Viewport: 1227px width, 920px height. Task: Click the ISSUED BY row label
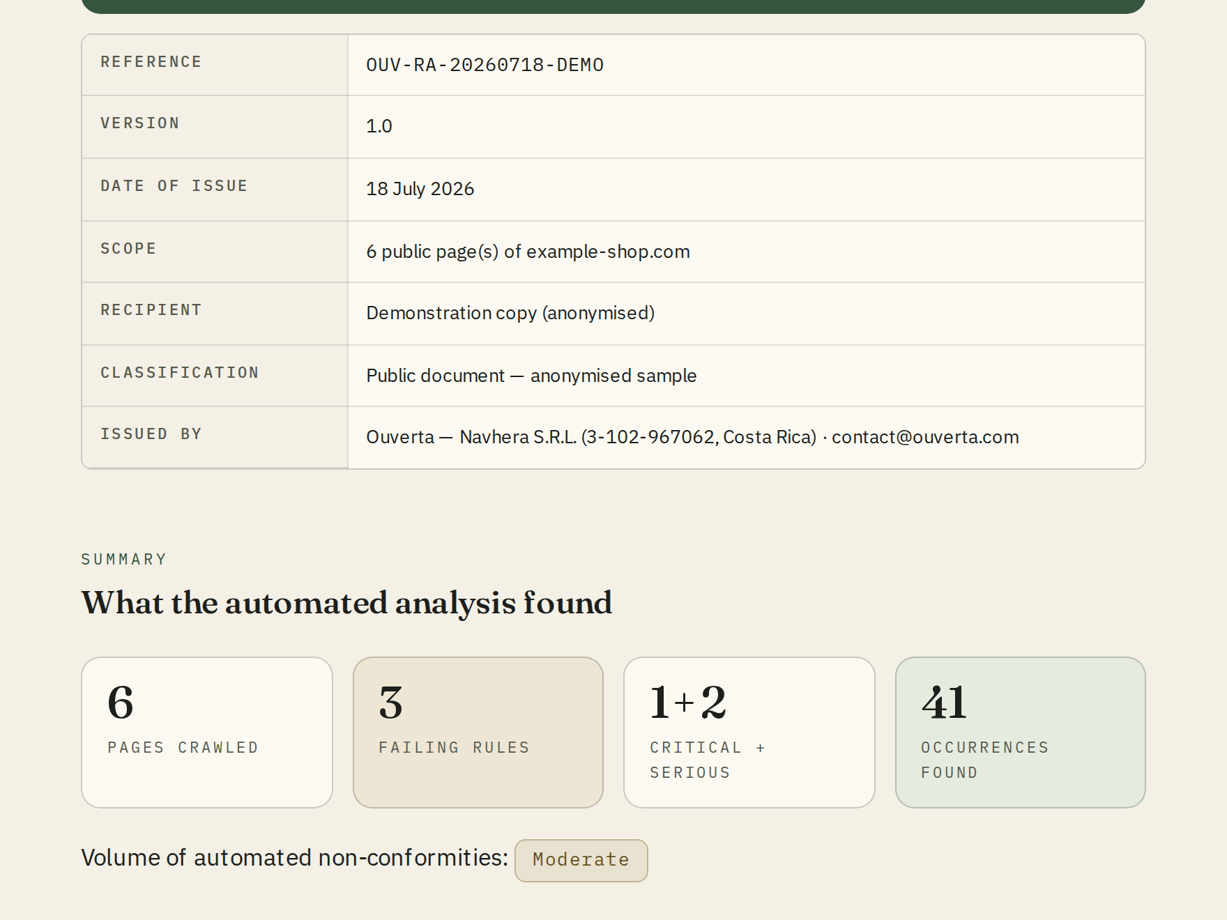pos(151,434)
